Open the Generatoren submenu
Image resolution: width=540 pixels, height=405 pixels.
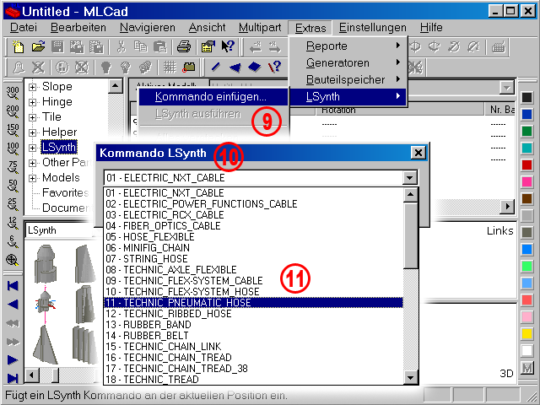click(348, 62)
